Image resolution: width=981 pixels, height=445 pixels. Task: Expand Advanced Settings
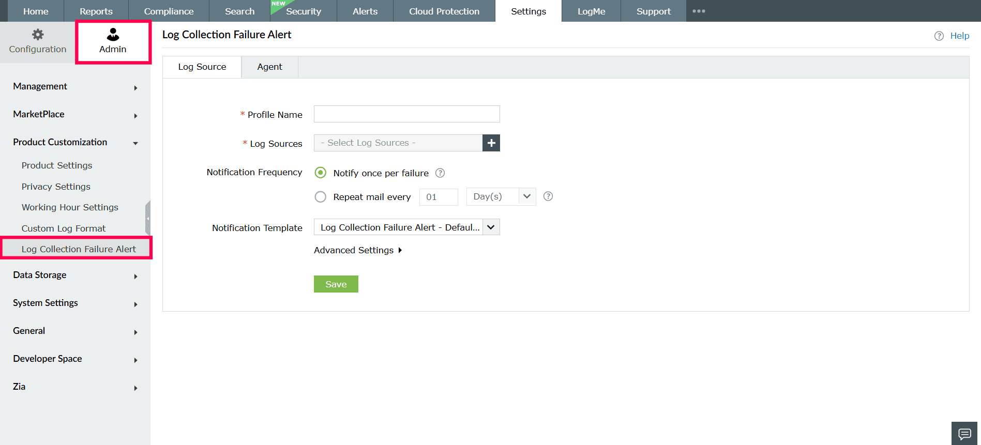[x=358, y=250]
